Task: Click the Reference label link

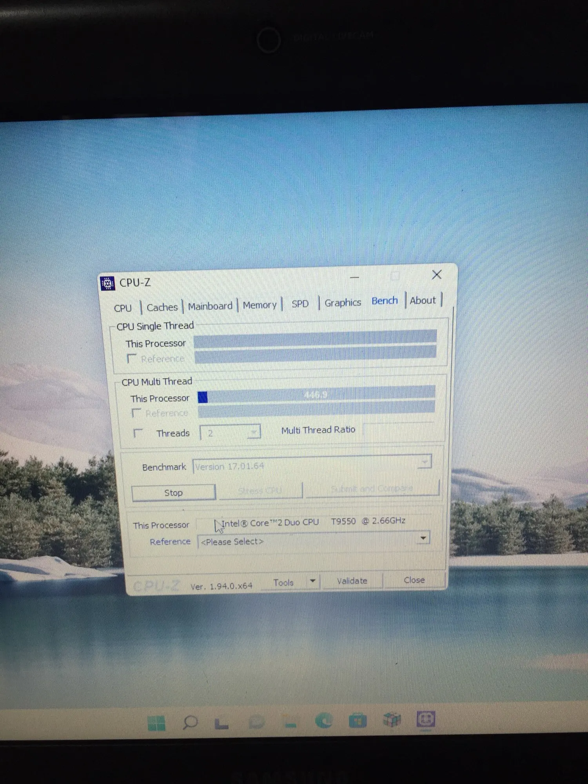Action: coord(170,542)
